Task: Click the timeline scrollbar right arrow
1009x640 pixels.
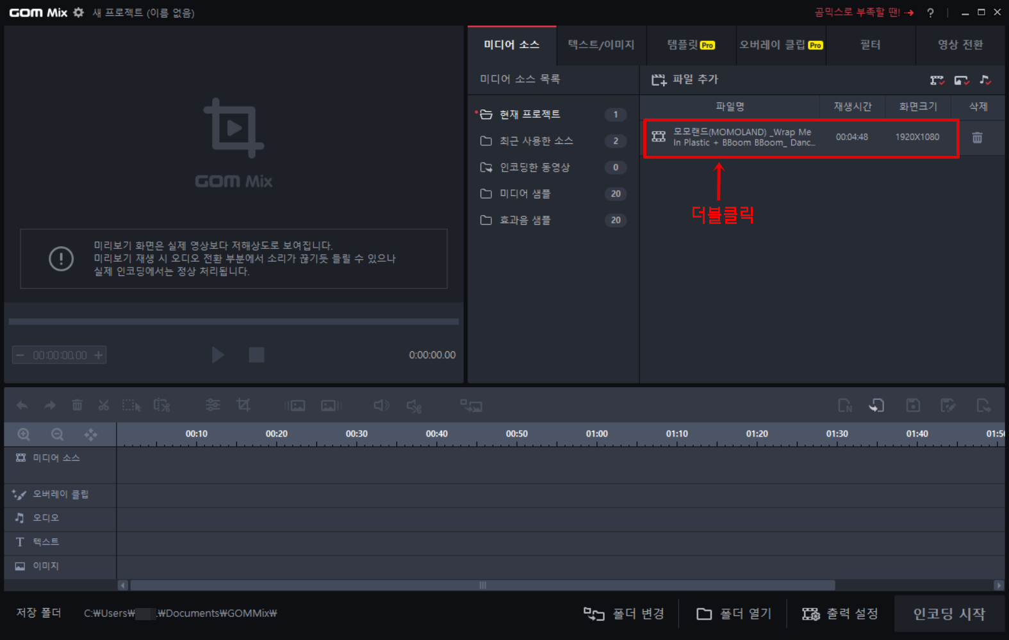Action: [x=998, y=585]
